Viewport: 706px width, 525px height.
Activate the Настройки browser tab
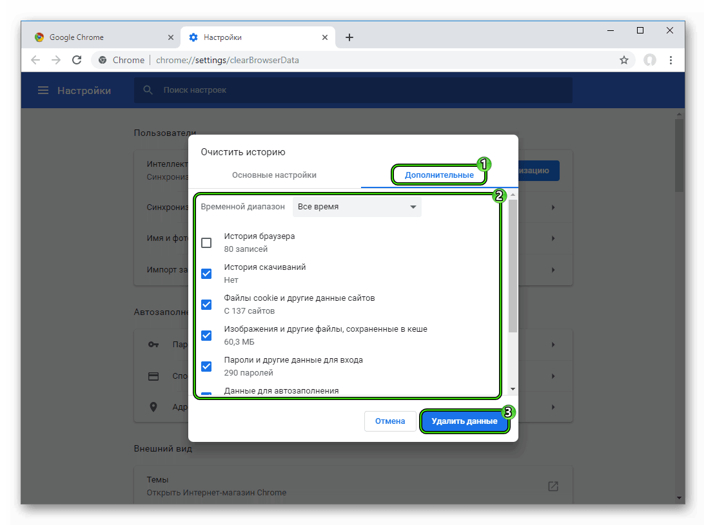(x=257, y=37)
